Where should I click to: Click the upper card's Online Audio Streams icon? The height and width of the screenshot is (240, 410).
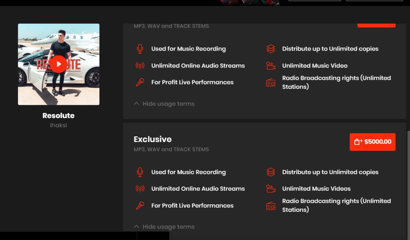pyautogui.click(x=140, y=66)
